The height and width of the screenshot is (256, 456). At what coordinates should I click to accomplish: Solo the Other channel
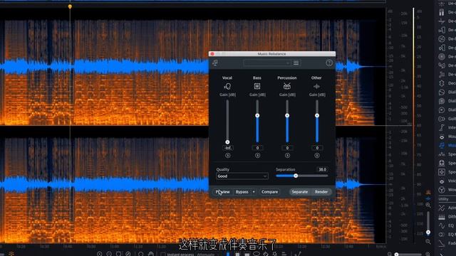click(317, 156)
